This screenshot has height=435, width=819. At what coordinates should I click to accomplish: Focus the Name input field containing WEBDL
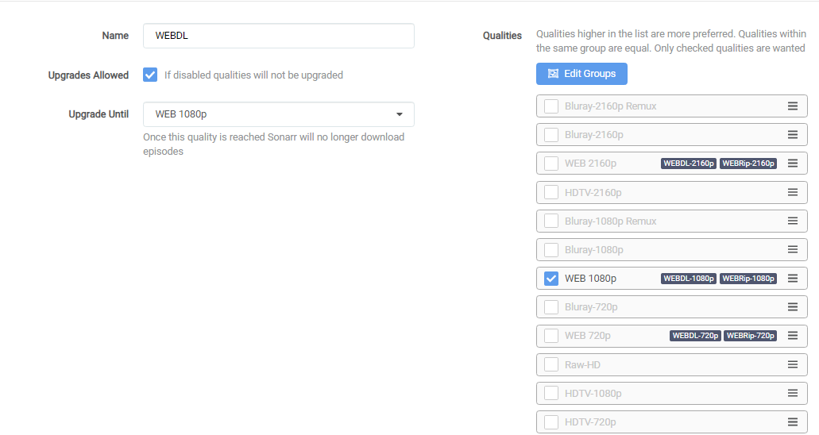pos(278,36)
